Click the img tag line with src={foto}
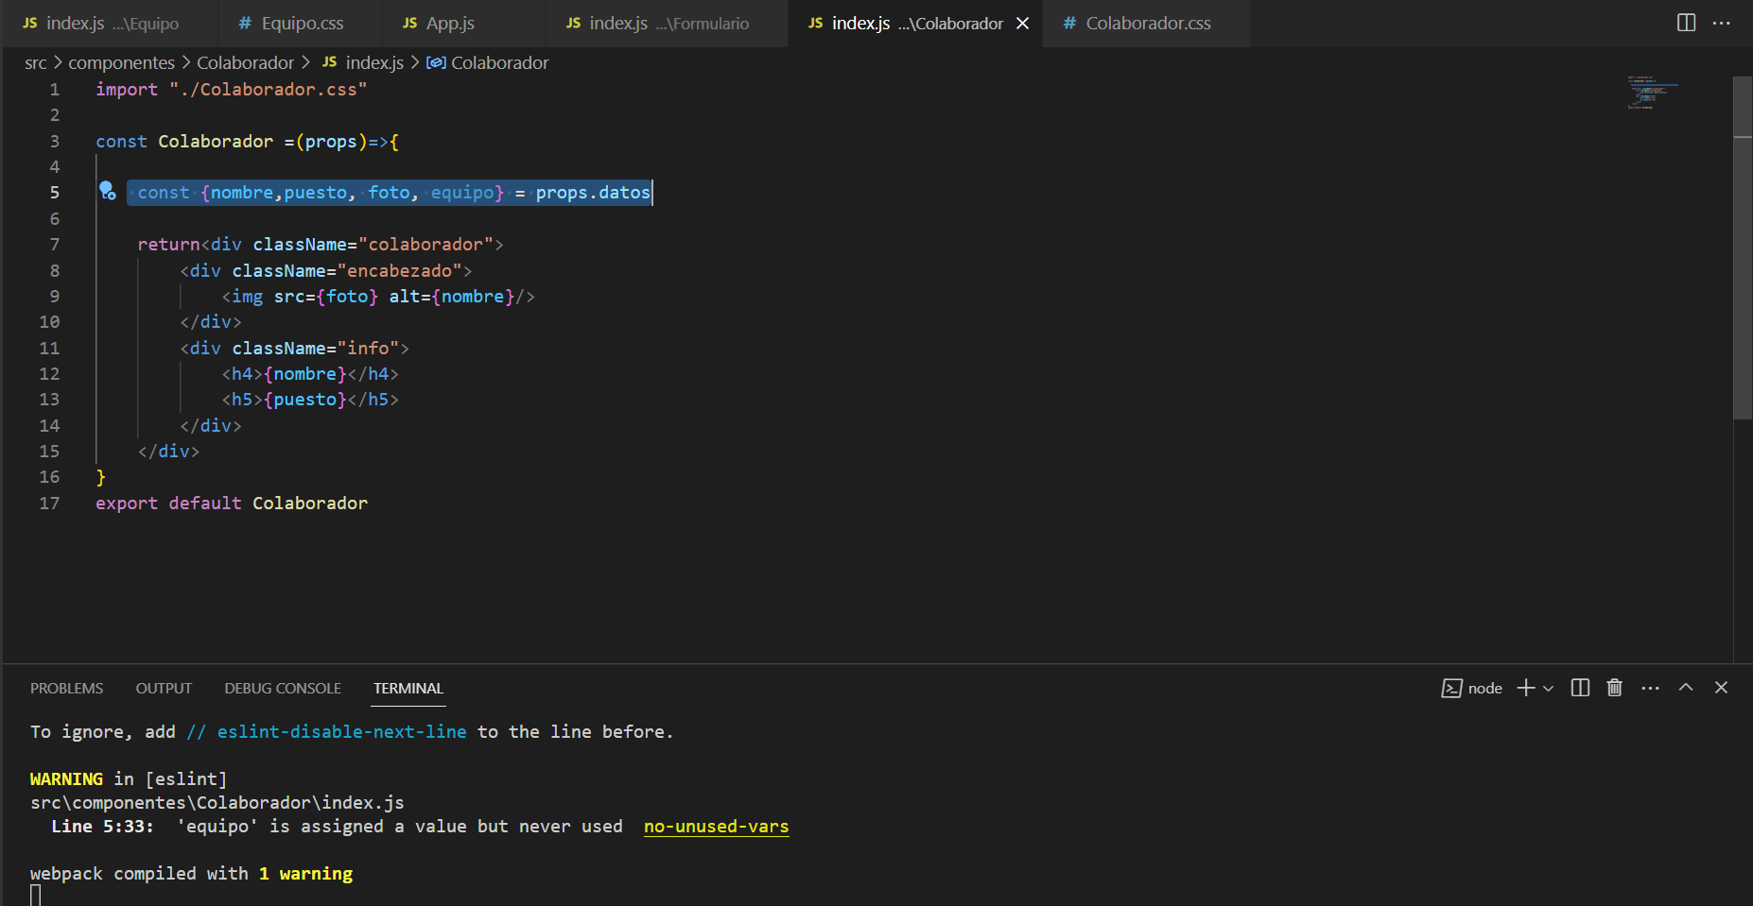 coord(378,297)
